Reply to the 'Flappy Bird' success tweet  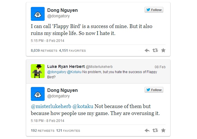click(x=147, y=50)
